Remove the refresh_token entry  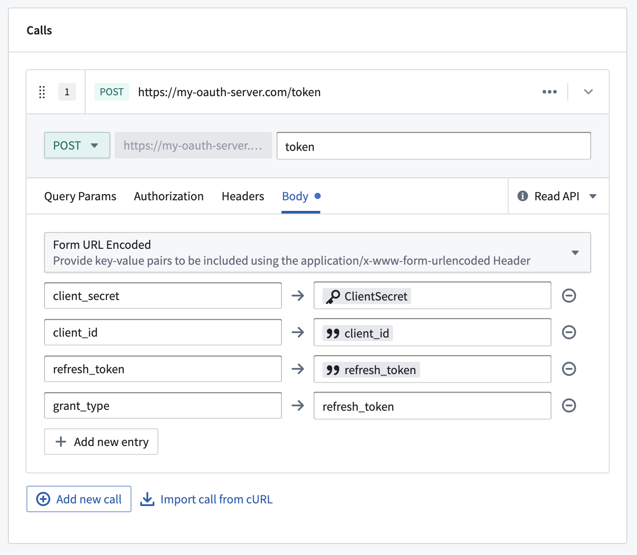pos(569,369)
